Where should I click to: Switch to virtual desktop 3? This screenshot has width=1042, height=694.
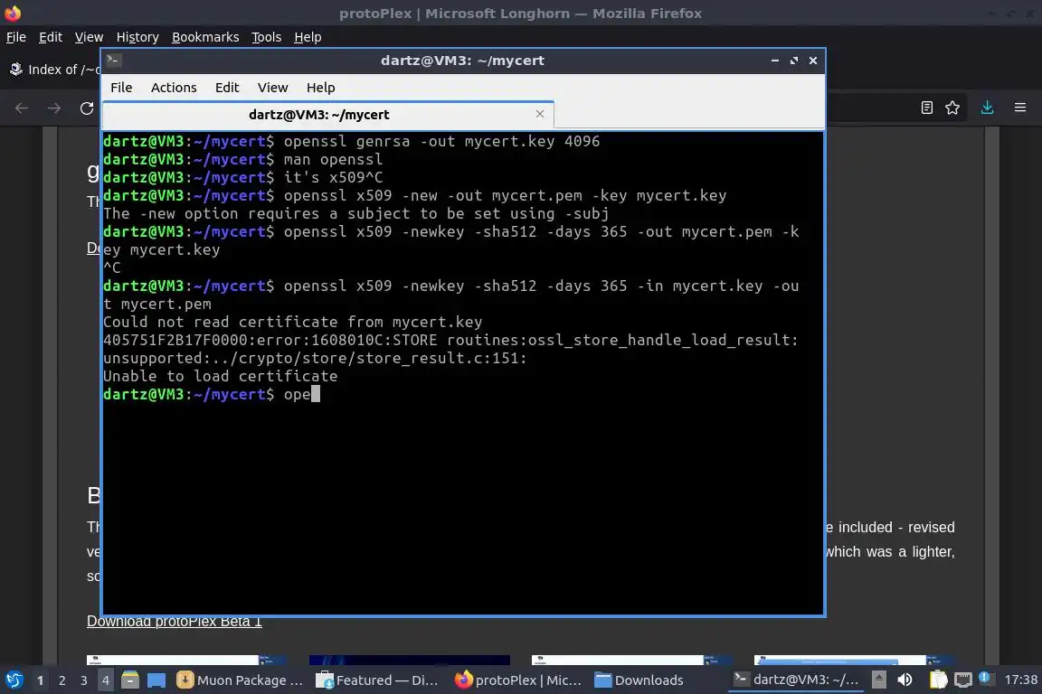coord(84,680)
